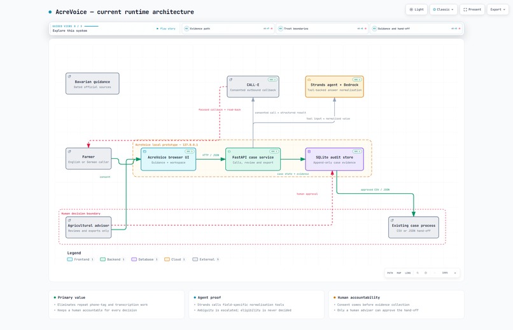
Task: Click the 'consent' edge label
Action: (105, 177)
